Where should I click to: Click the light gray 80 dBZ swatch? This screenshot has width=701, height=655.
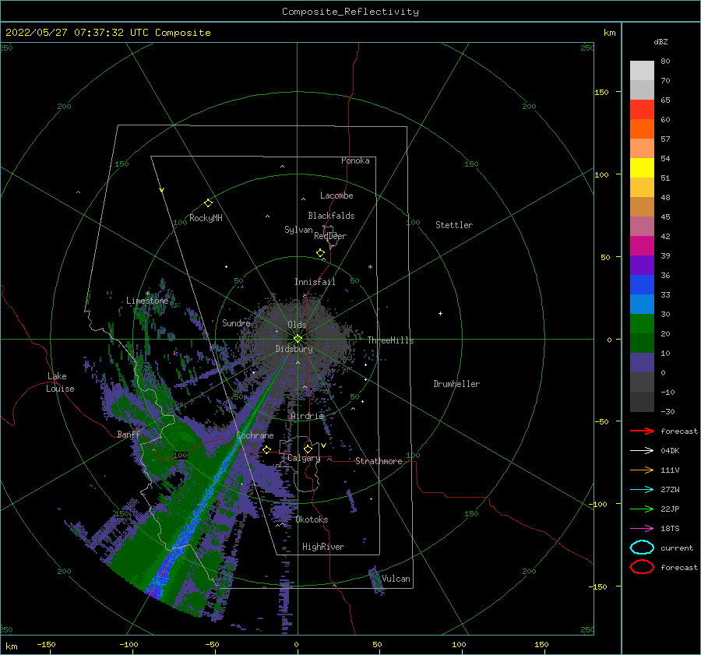642,71
